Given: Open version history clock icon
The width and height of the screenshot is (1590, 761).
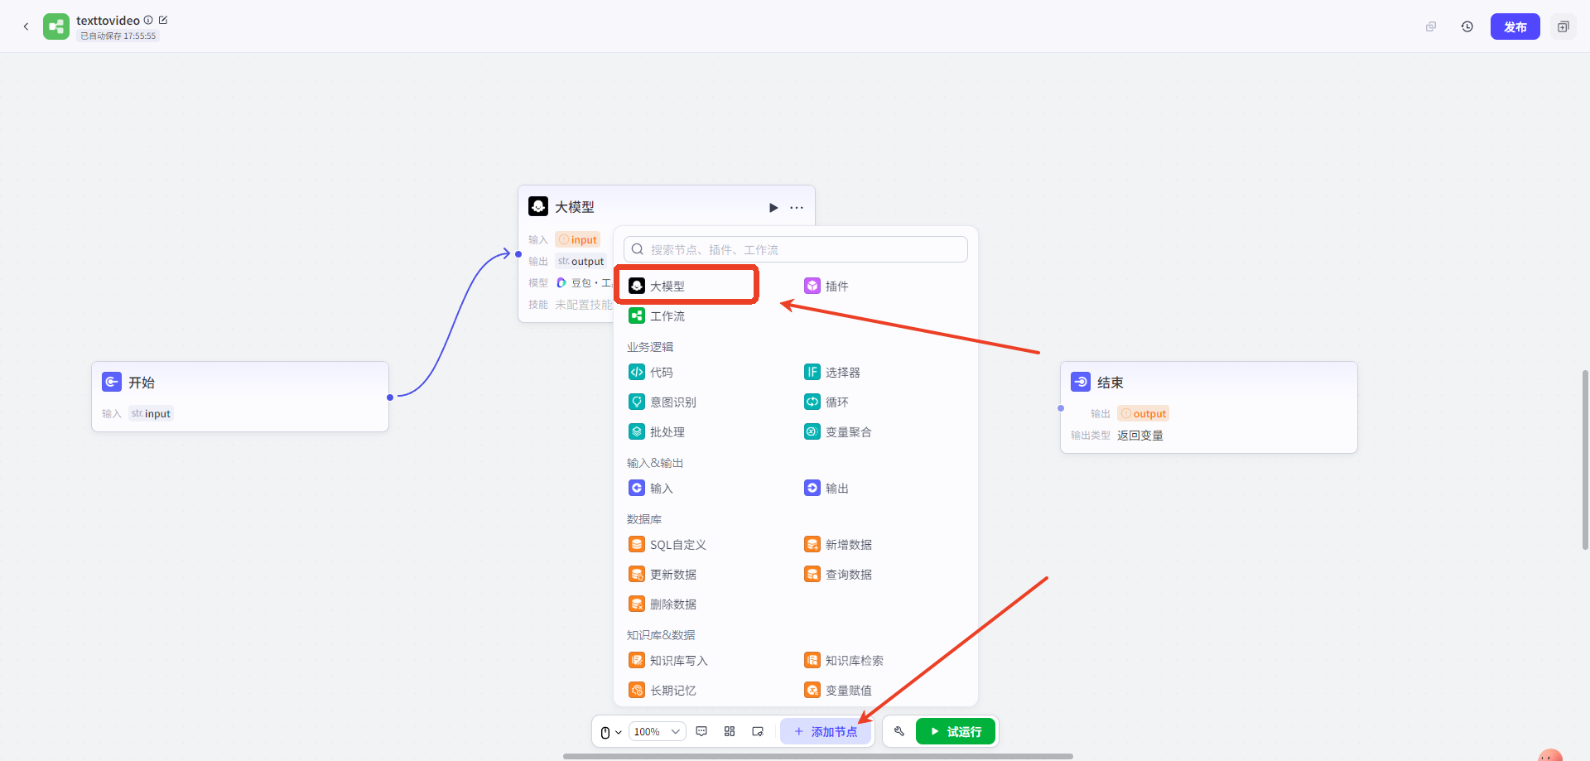Looking at the screenshot, I should [x=1467, y=26].
